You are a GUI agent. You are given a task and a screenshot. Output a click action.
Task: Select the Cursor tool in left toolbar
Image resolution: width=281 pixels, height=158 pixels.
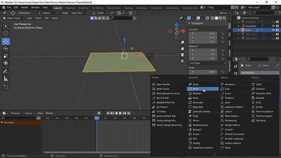pyautogui.click(x=6, y=33)
